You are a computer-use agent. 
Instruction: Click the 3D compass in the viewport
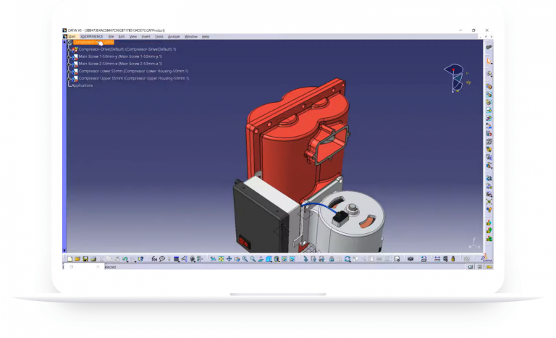click(x=455, y=77)
